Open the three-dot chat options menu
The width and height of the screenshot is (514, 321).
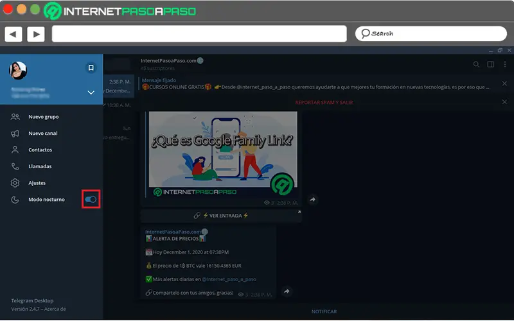point(505,64)
